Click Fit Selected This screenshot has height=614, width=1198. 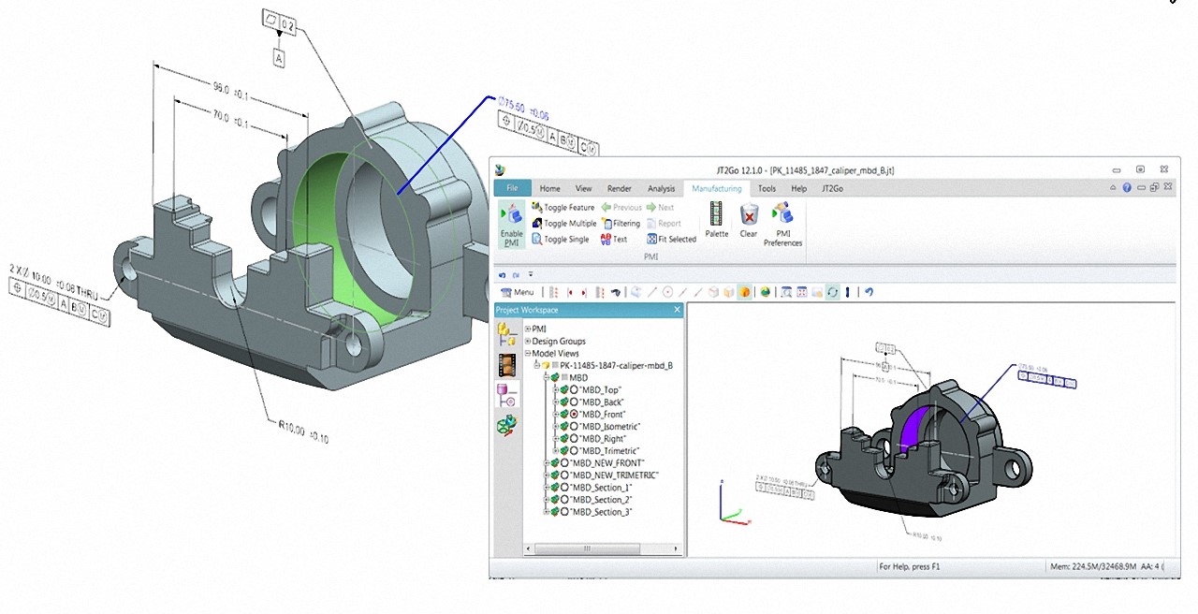coord(671,240)
